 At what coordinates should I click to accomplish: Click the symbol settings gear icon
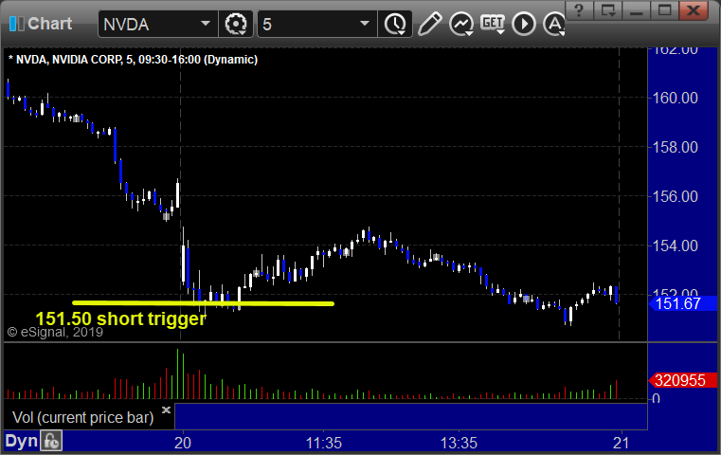(x=236, y=24)
